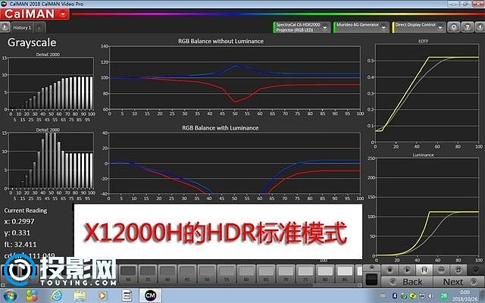This screenshot has height=303, width=485.
Task: Click the read series bracket button
Action: click(x=424, y=270)
